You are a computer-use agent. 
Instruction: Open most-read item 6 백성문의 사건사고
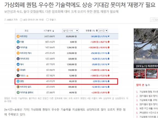click(x=149, y=113)
